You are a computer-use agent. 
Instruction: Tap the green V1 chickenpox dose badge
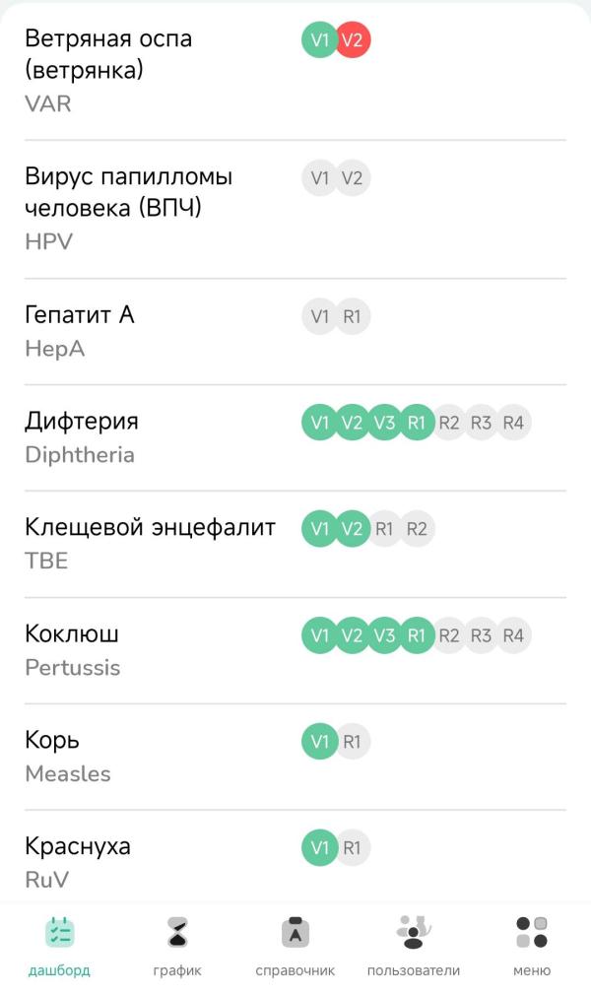point(319,40)
